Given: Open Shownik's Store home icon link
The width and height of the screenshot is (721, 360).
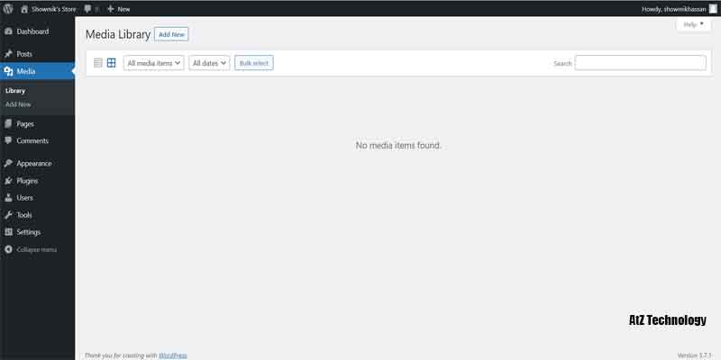Looking at the screenshot, I should coord(24,8).
